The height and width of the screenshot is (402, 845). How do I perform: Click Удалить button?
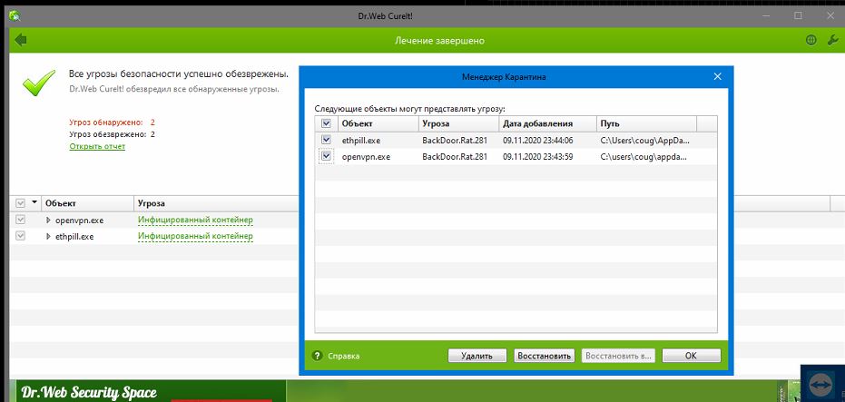477,356
